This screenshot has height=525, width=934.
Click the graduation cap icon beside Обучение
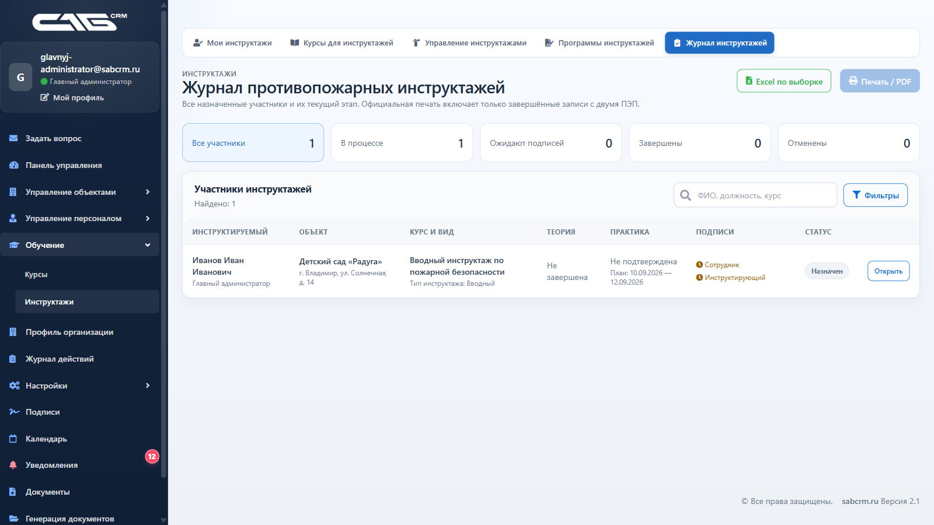coord(14,245)
